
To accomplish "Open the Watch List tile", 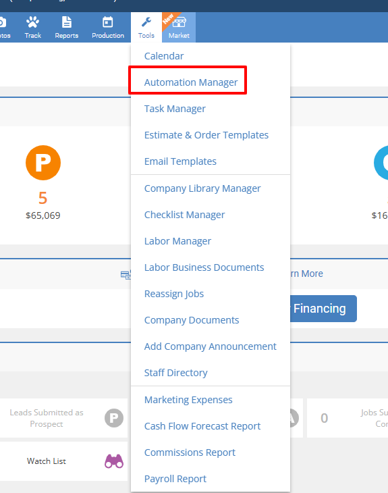I will pyautogui.click(x=64, y=461).
